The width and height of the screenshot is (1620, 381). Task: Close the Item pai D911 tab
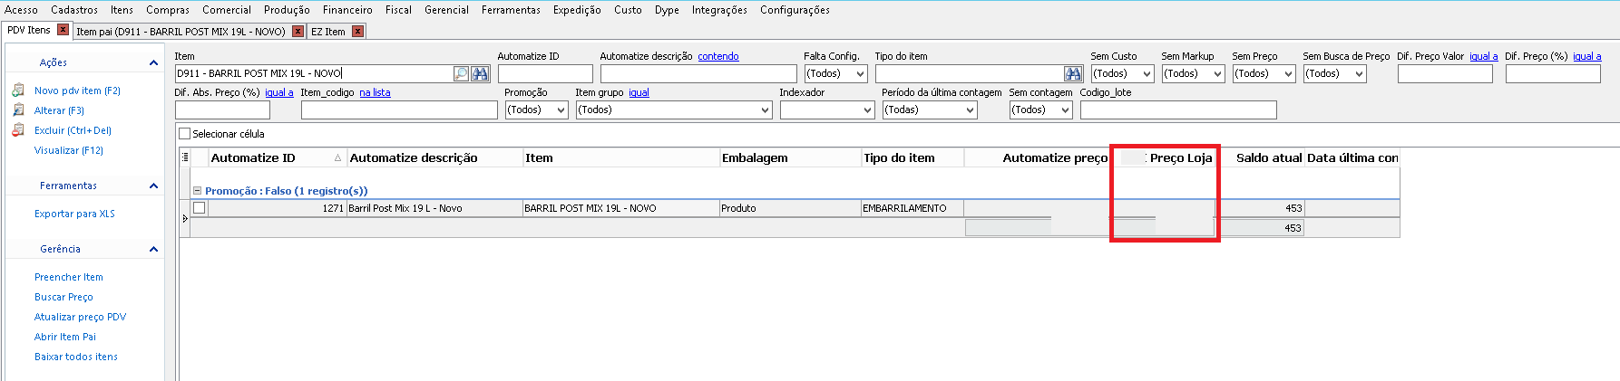[297, 31]
